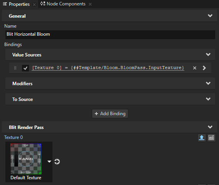This screenshot has height=185, width=219.
Task: Go to the Default Texture resource
Action: 57,162
